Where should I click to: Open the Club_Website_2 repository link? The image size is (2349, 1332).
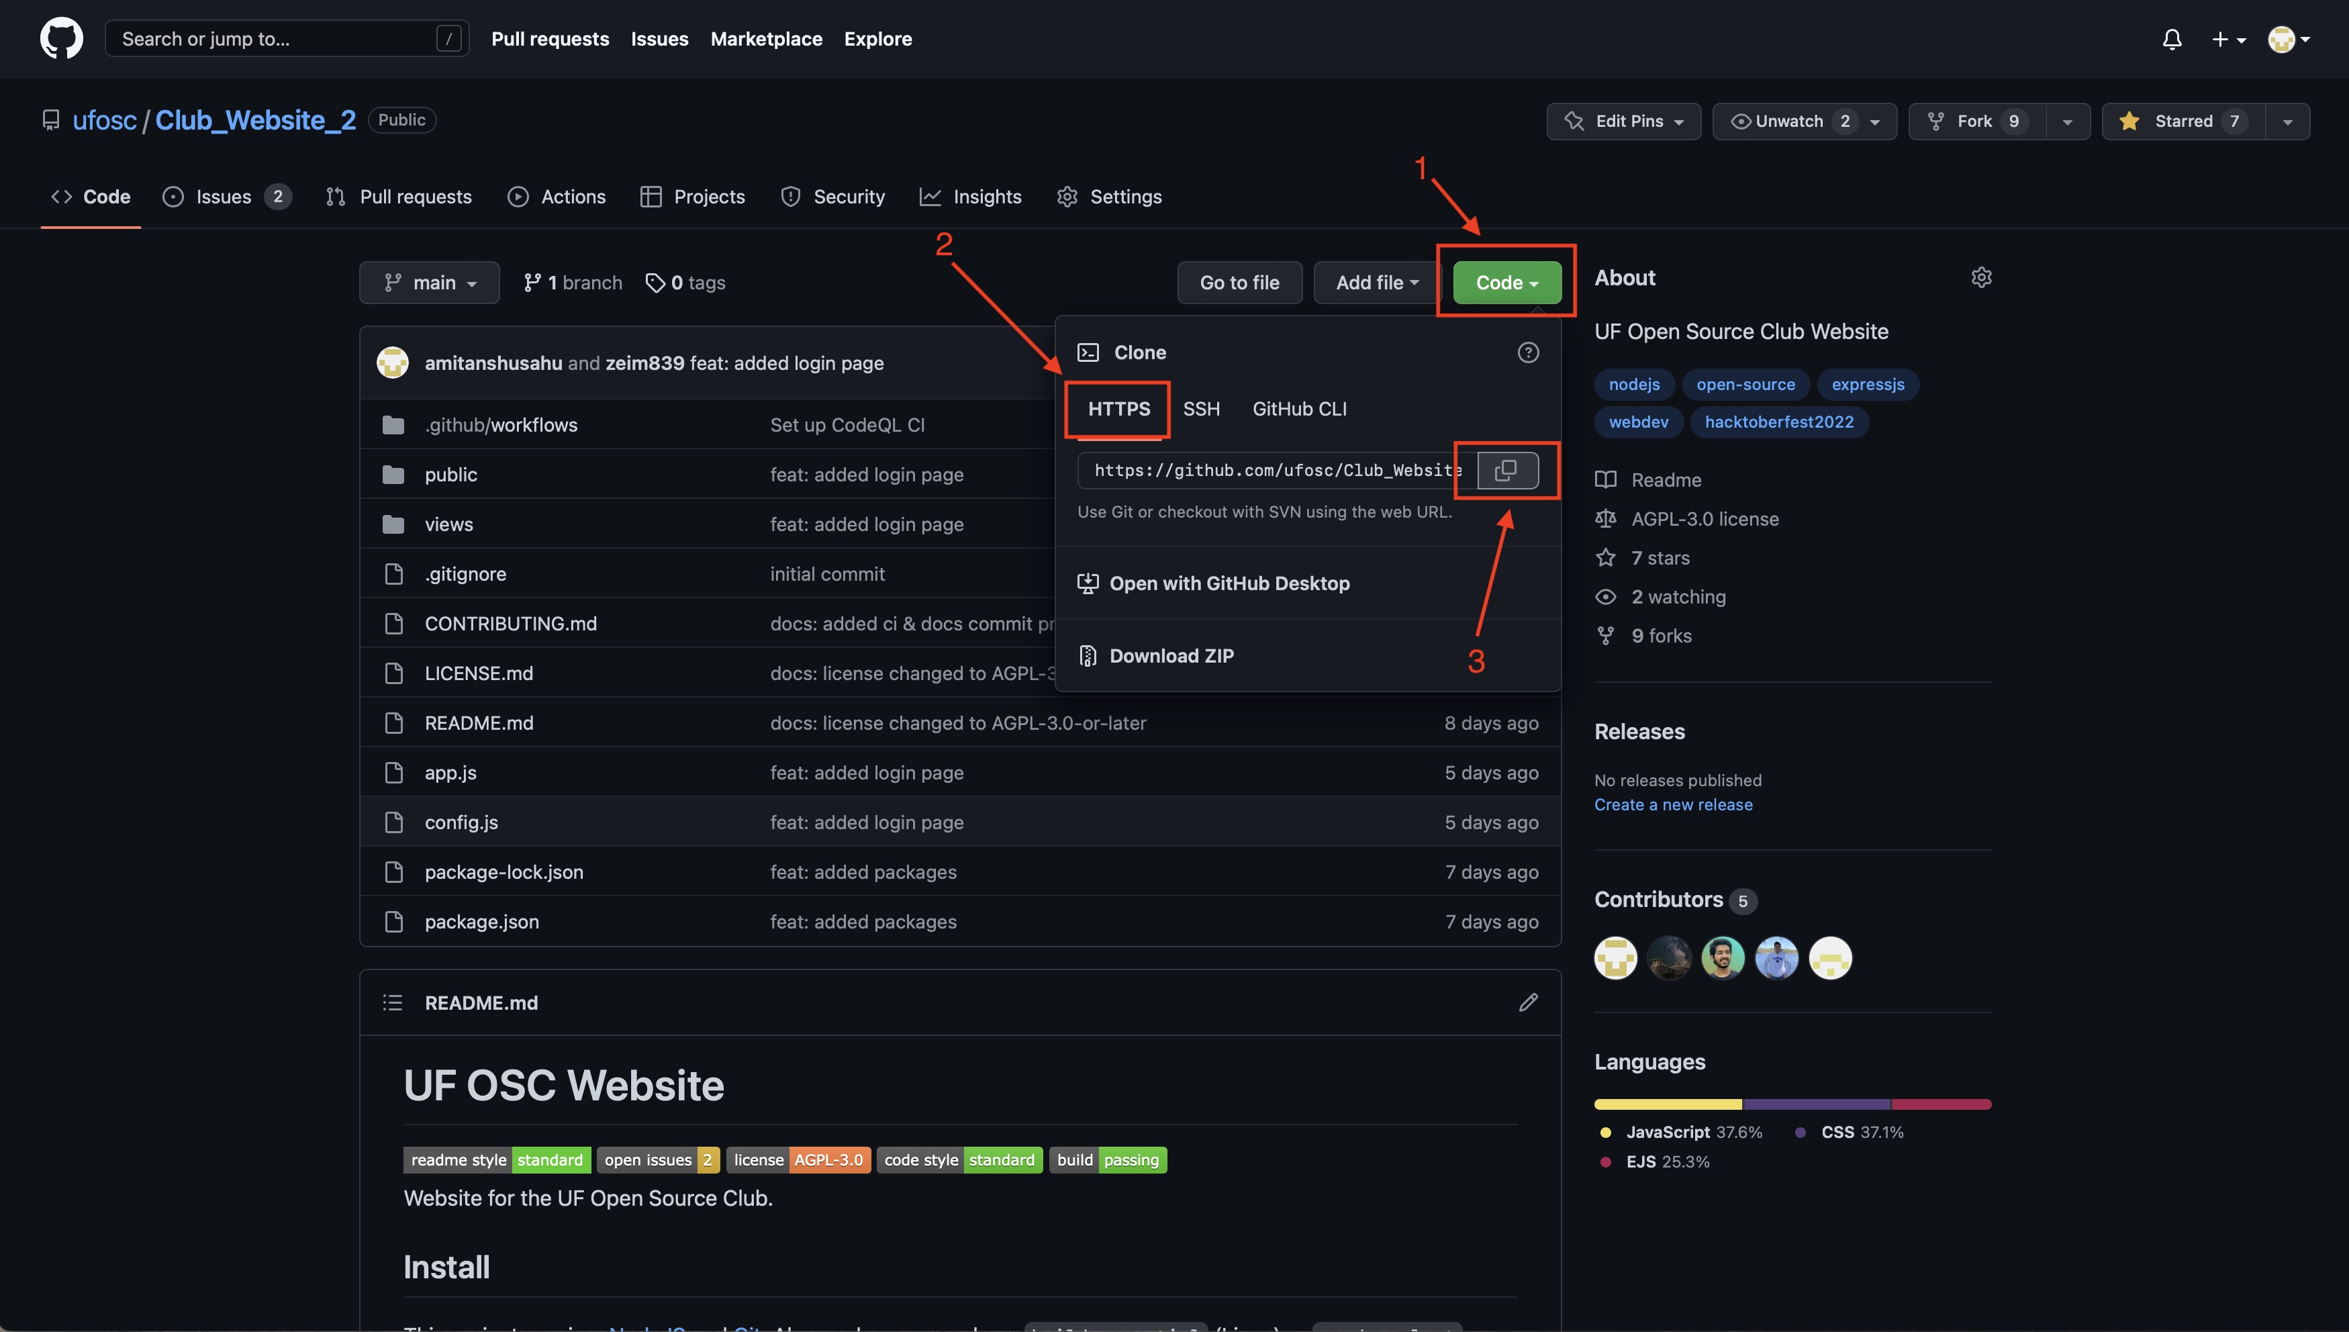coord(255,120)
